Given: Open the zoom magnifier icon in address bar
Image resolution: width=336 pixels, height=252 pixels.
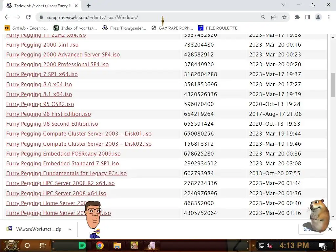Looking at the screenshot, I should coord(263,17).
